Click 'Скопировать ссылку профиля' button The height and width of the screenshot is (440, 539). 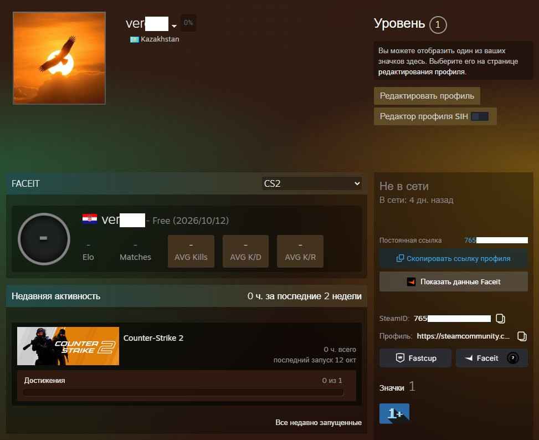click(x=453, y=258)
